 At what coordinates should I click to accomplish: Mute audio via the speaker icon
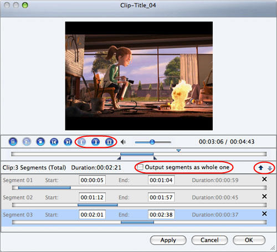123,142
